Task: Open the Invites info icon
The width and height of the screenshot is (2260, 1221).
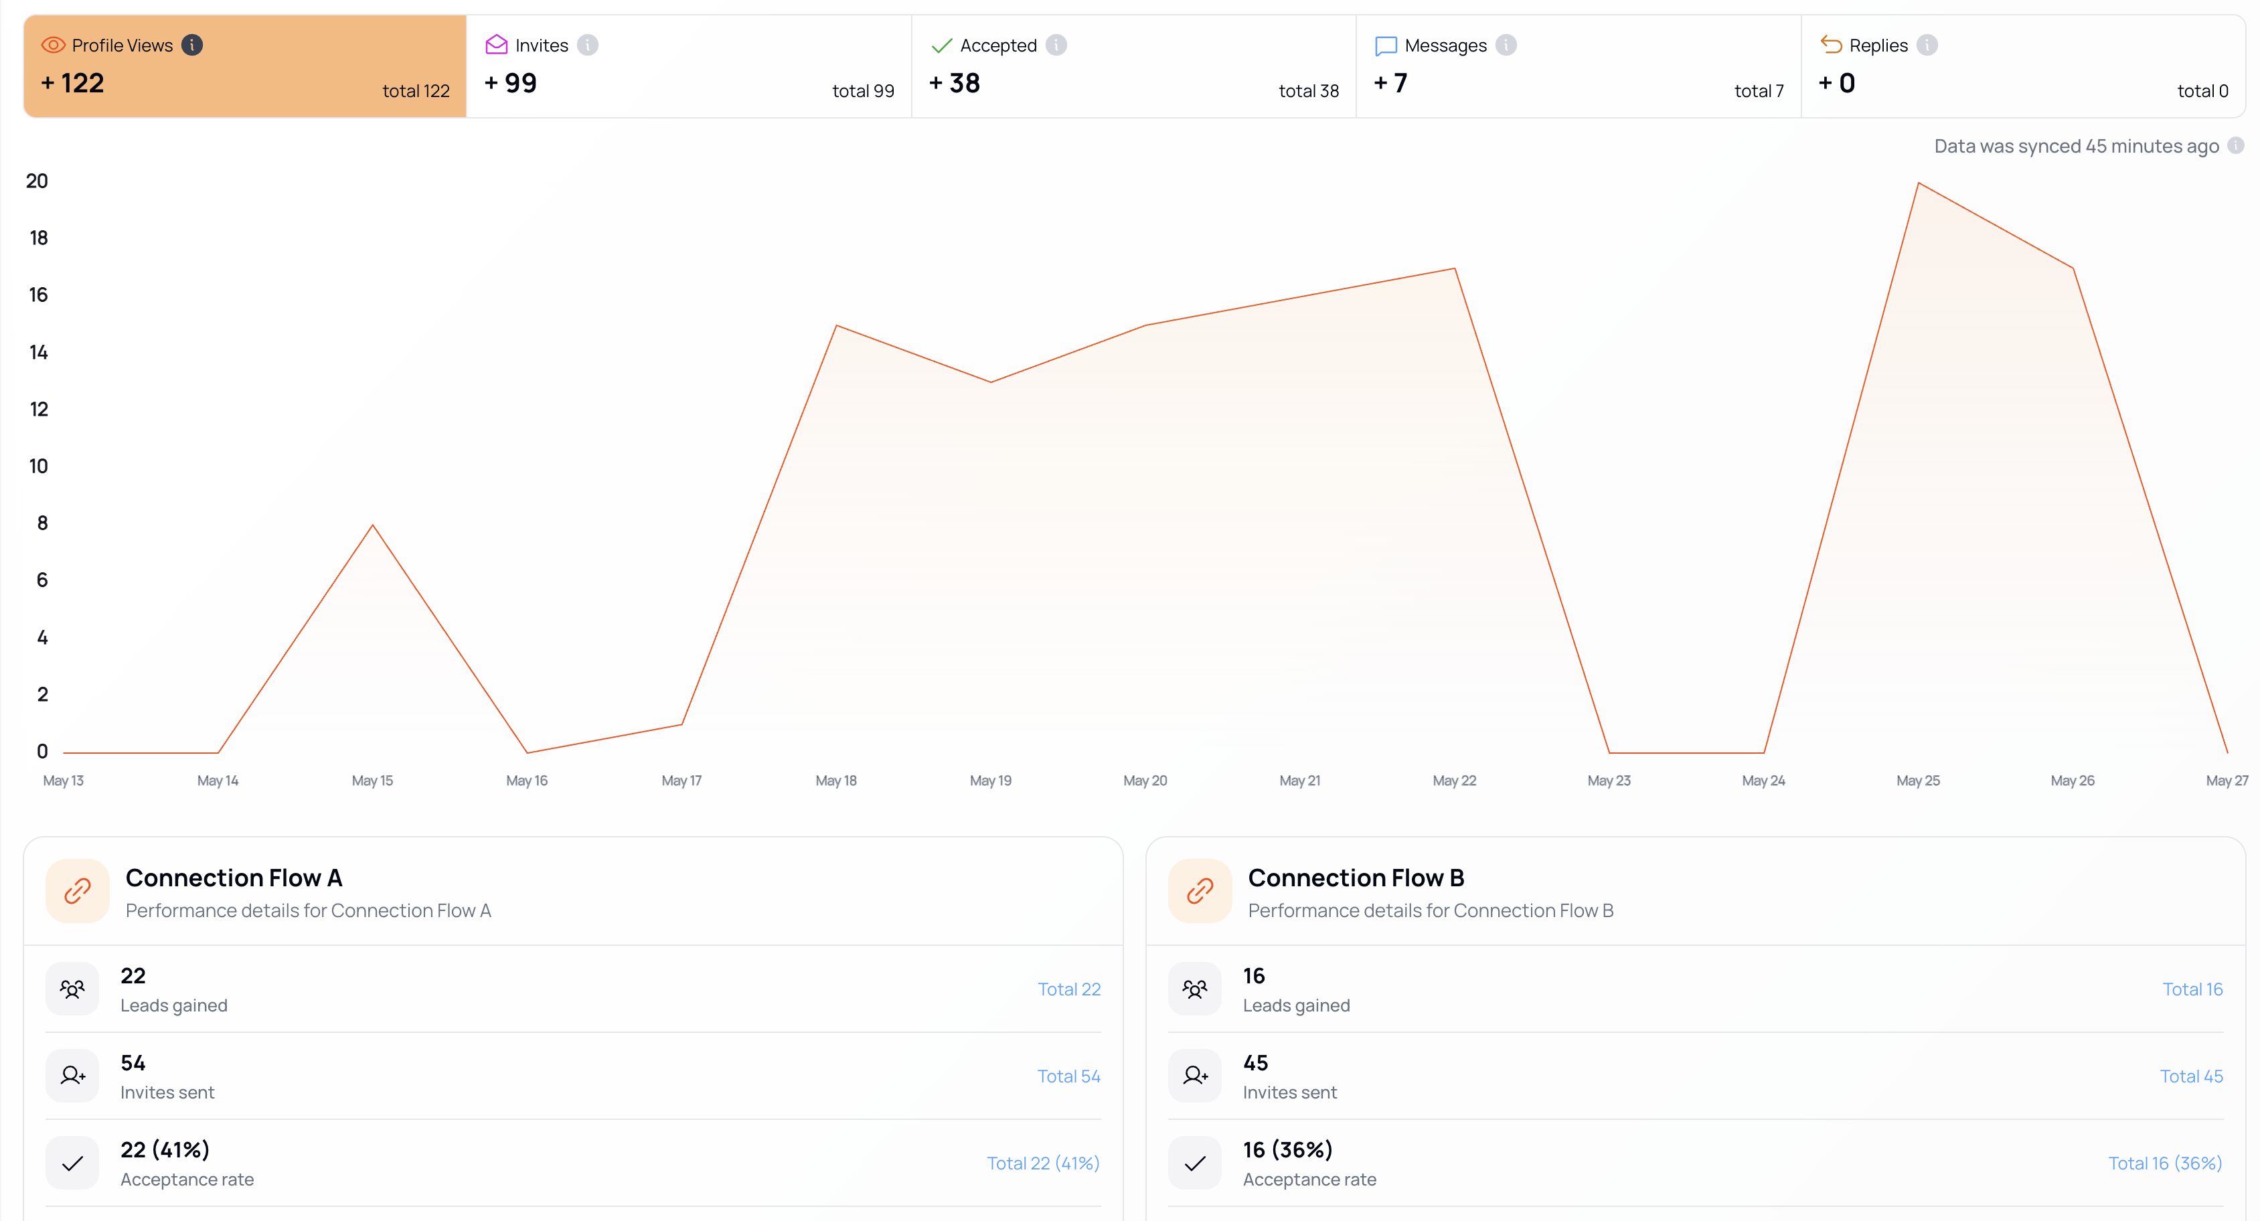Action: [588, 45]
